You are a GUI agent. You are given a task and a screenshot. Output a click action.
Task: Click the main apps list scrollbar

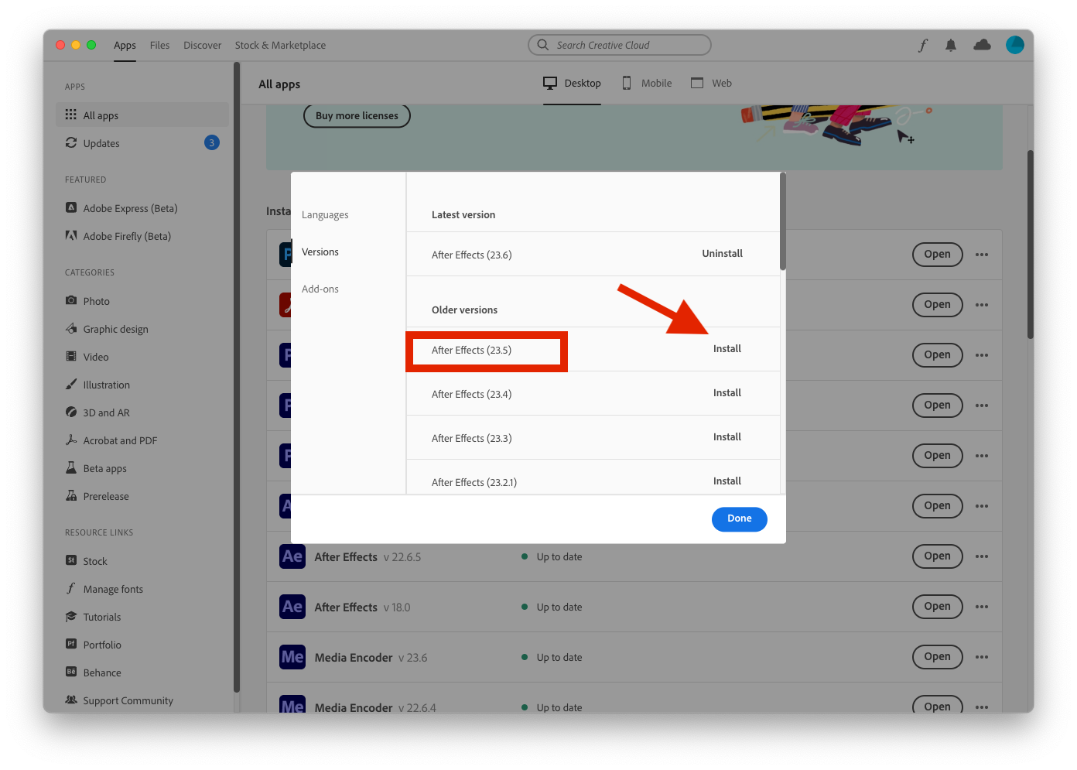[x=1031, y=245]
